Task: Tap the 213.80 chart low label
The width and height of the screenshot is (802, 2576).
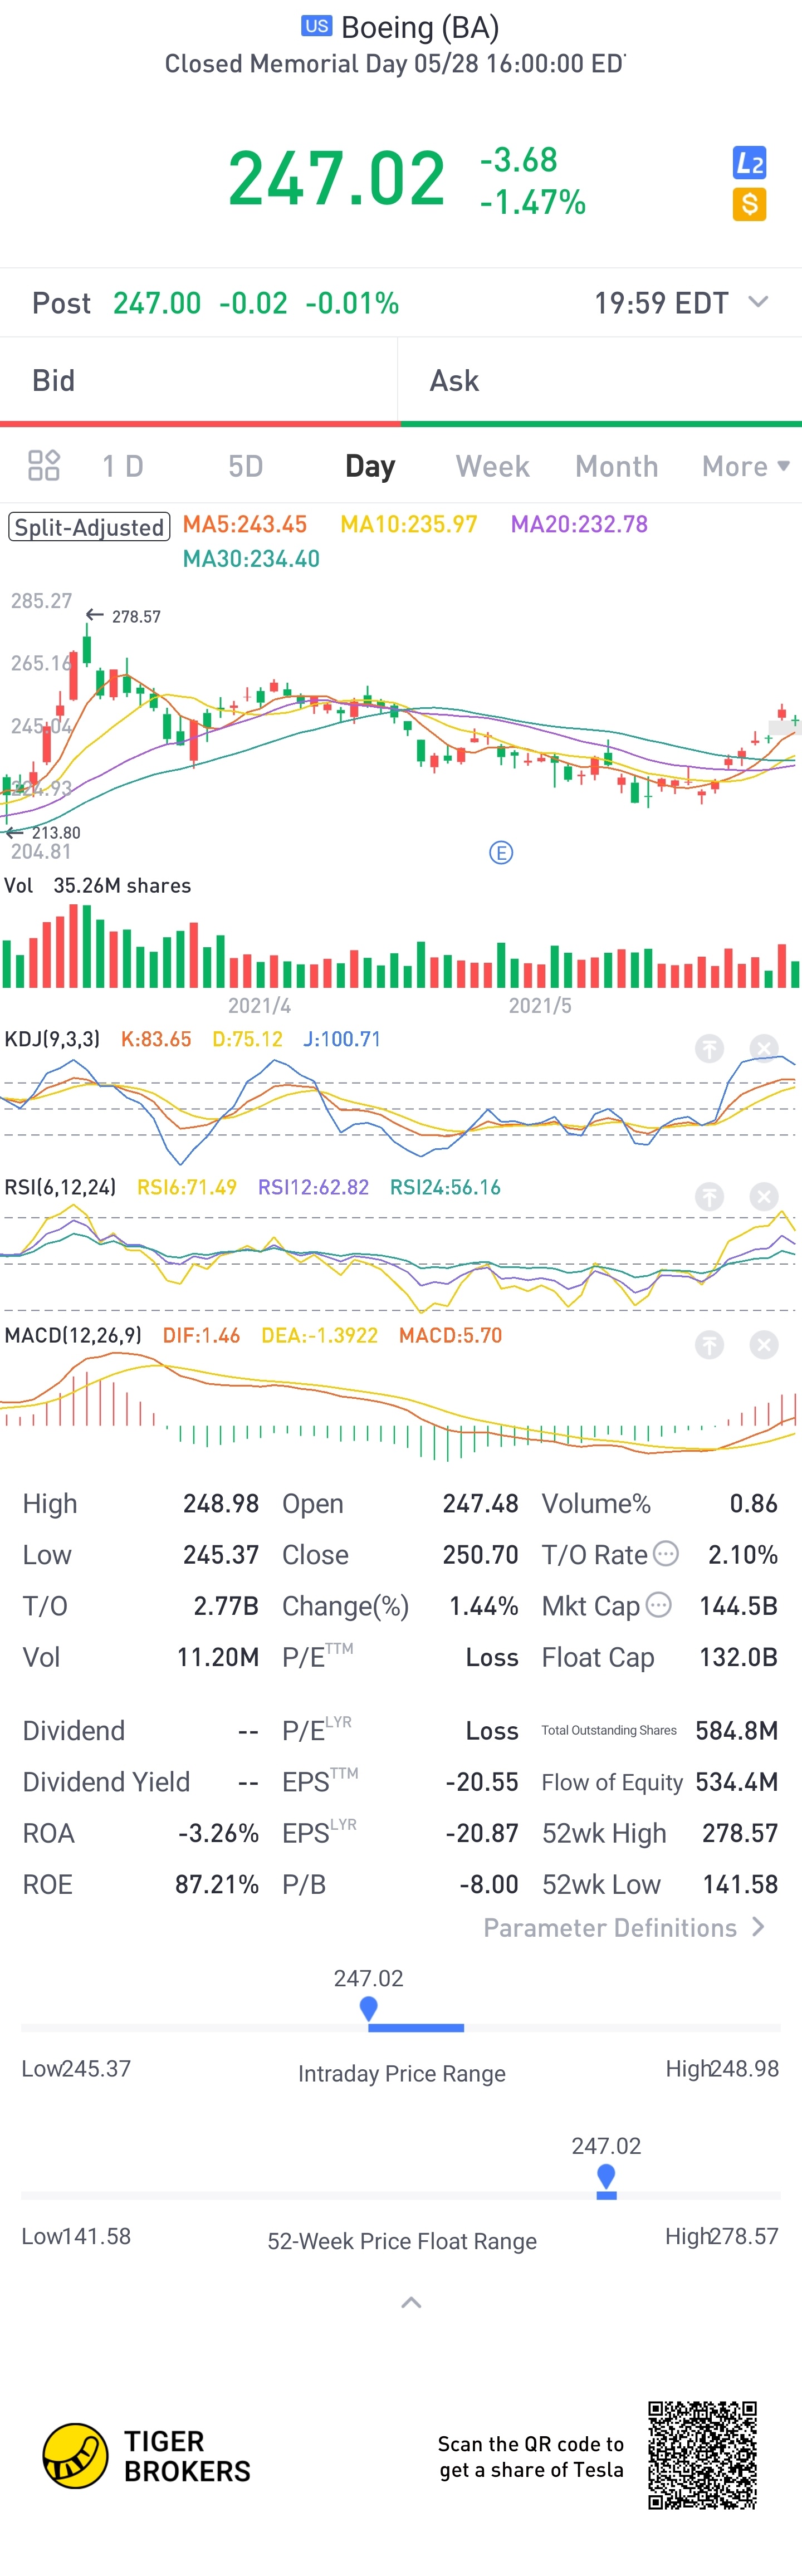Action: coord(56,832)
